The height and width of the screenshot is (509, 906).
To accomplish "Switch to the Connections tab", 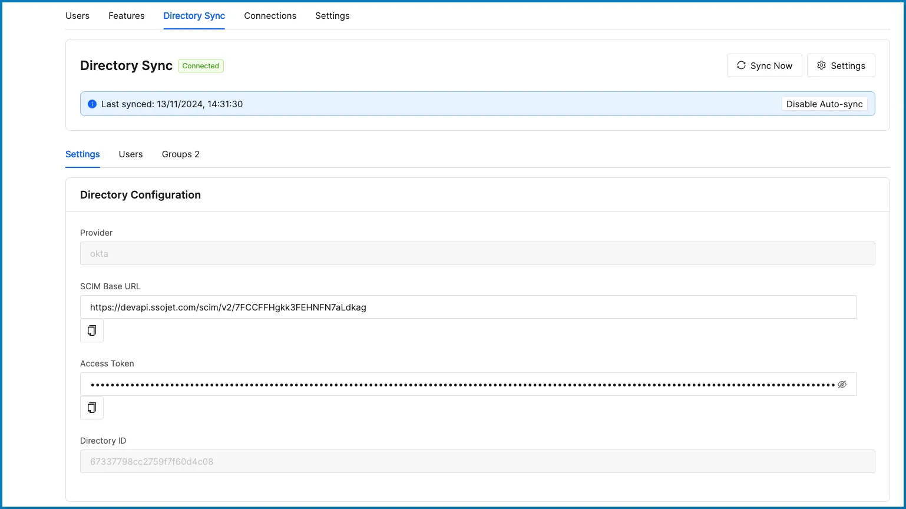I will pos(270,16).
